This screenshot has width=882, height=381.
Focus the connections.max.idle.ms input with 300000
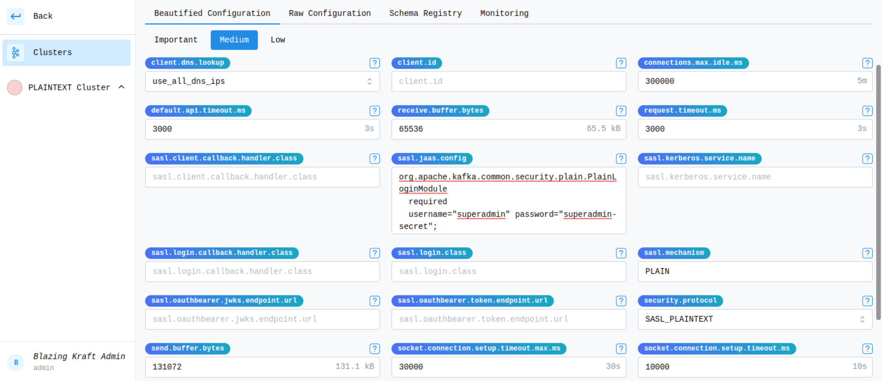[755, 82]
